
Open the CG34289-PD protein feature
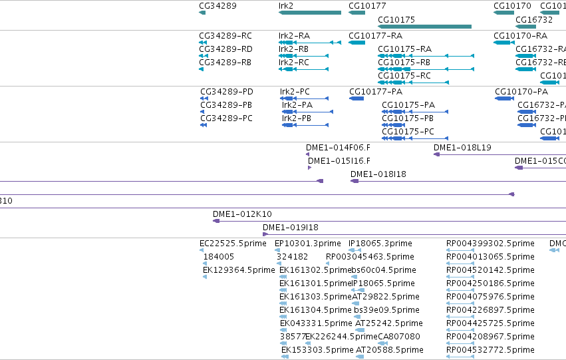tap(227, 92)
